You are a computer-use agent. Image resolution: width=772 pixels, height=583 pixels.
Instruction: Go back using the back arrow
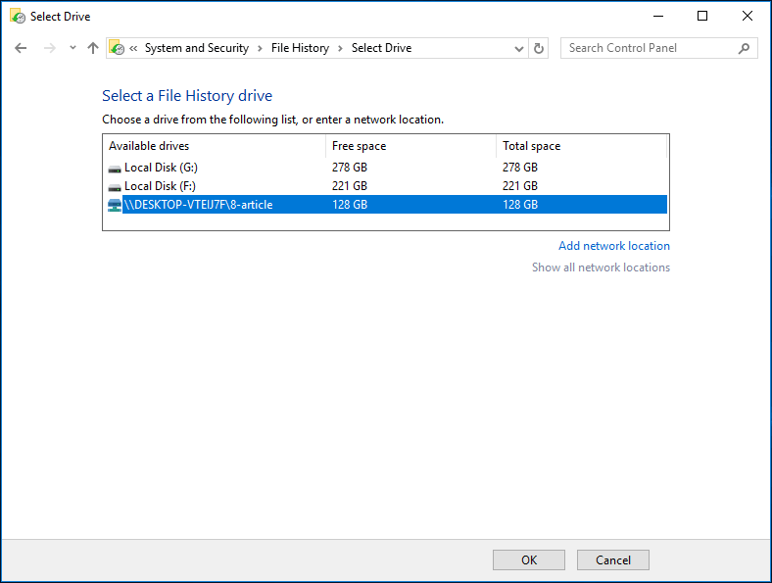pyautogui.click(x=21, y=48)
